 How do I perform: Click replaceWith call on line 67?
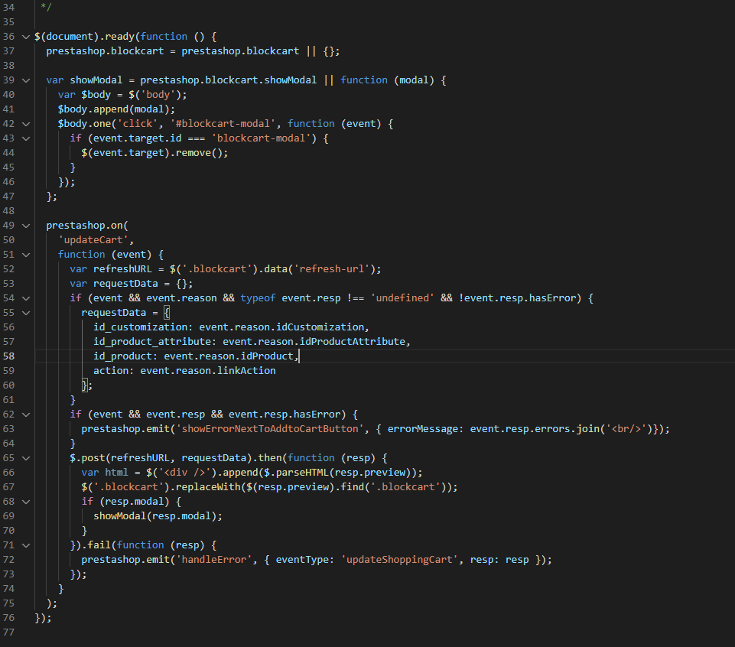[208, 487]
